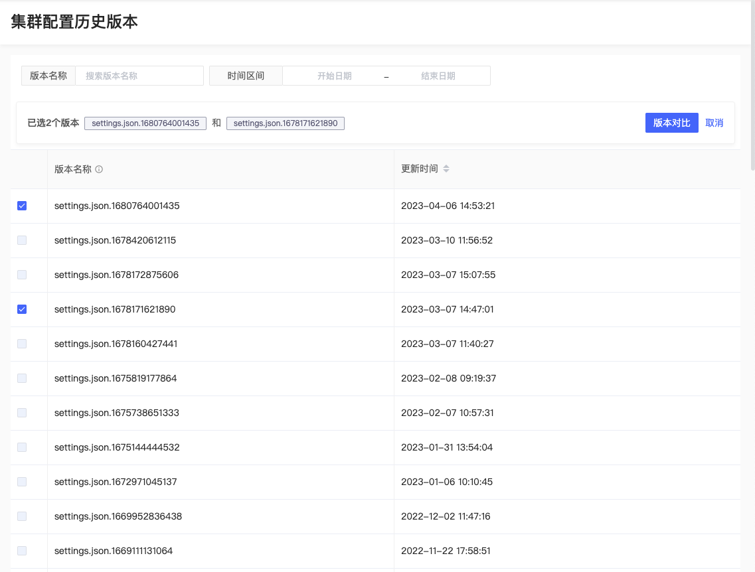Check settings.json.1672971045137 row checkbox
This screenshot has height=572, width=755.
(x=22, y=482)
